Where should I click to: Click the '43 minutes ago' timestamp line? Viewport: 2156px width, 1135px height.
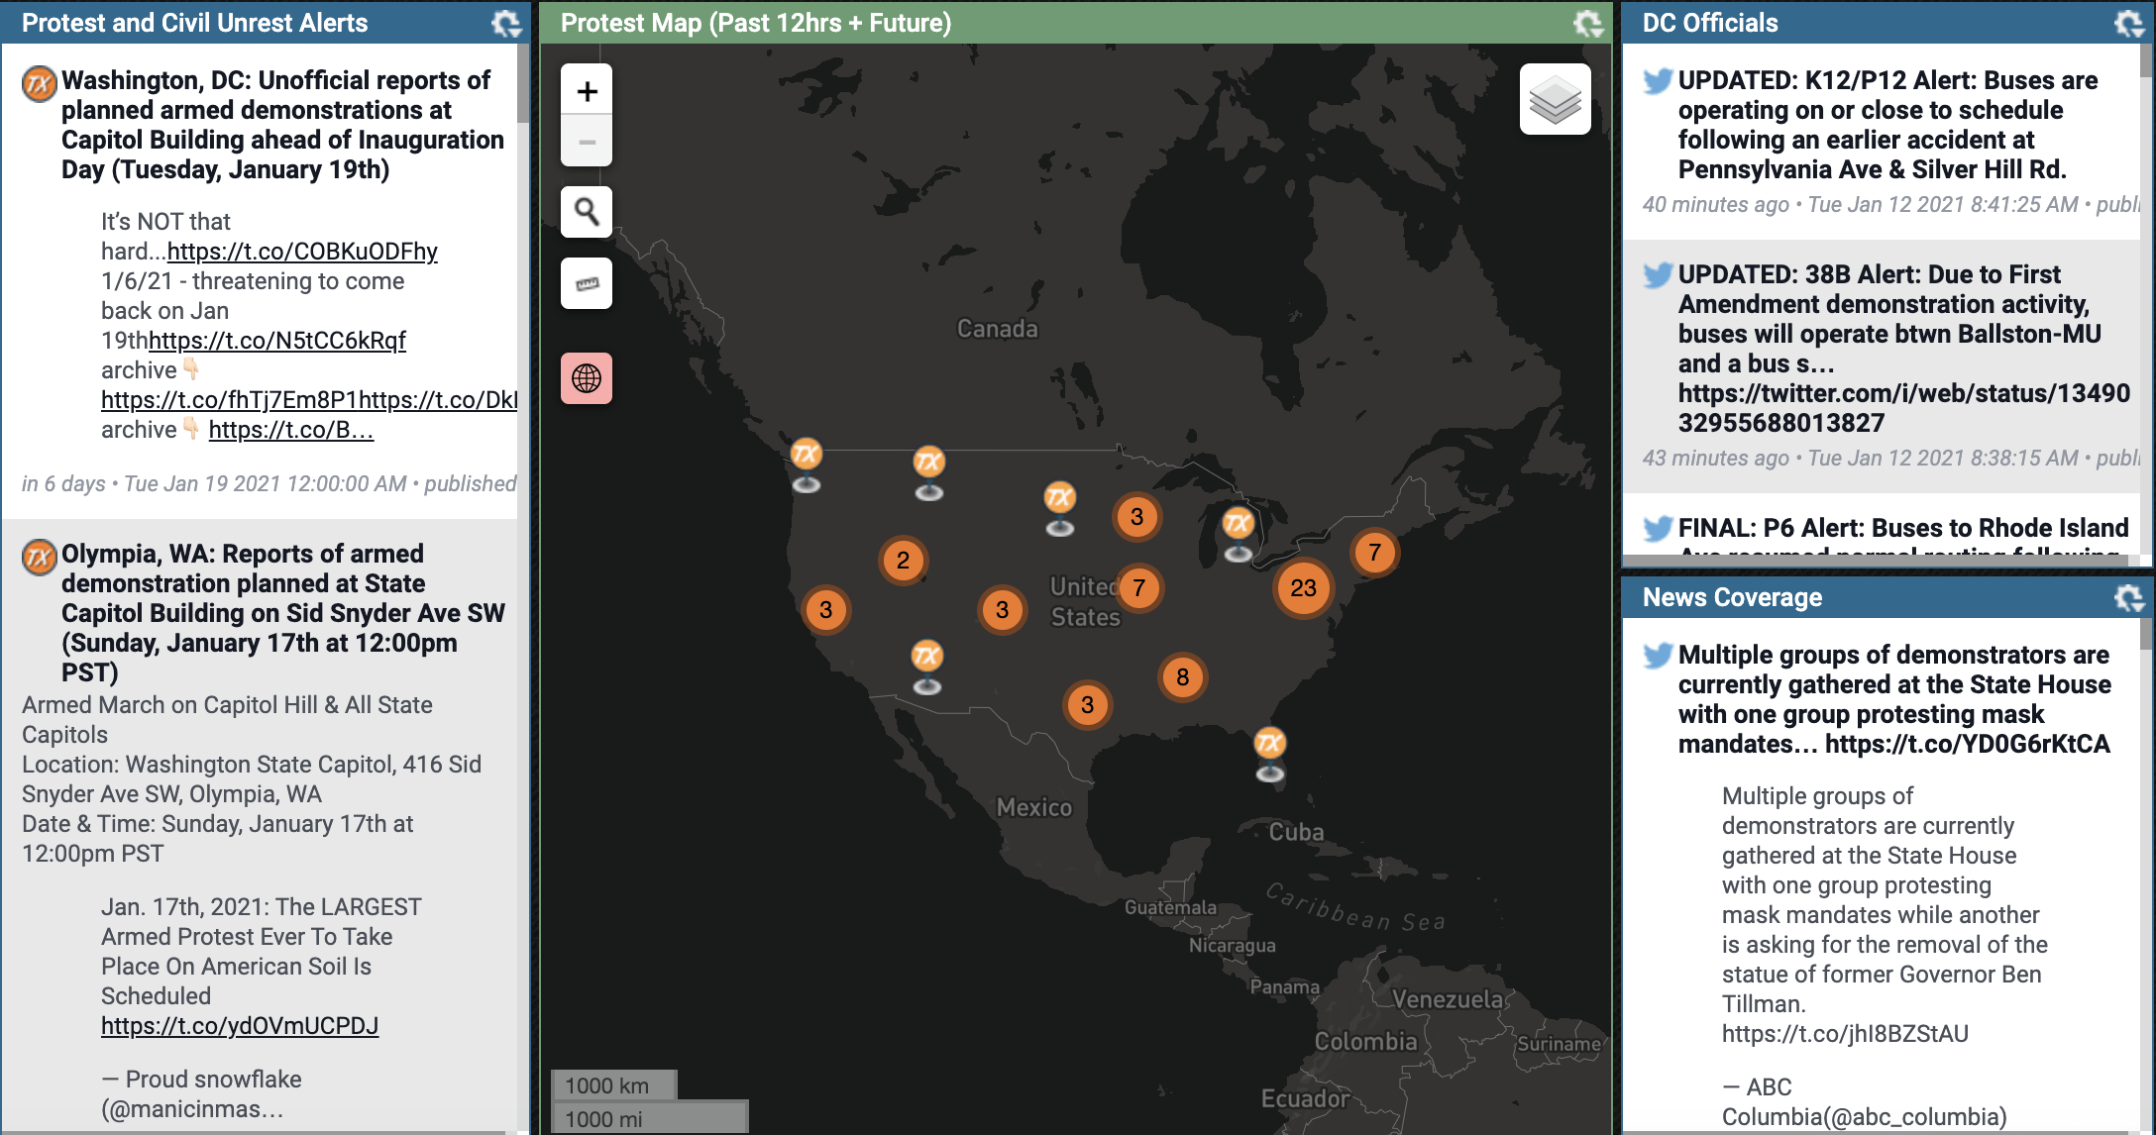click(1890, 459)
